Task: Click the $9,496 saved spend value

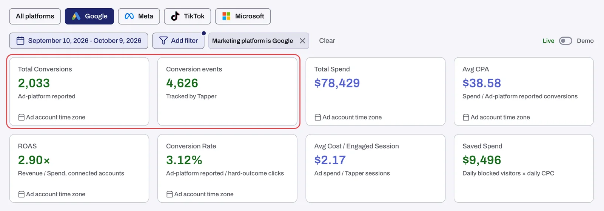Action: pos(482,160)
